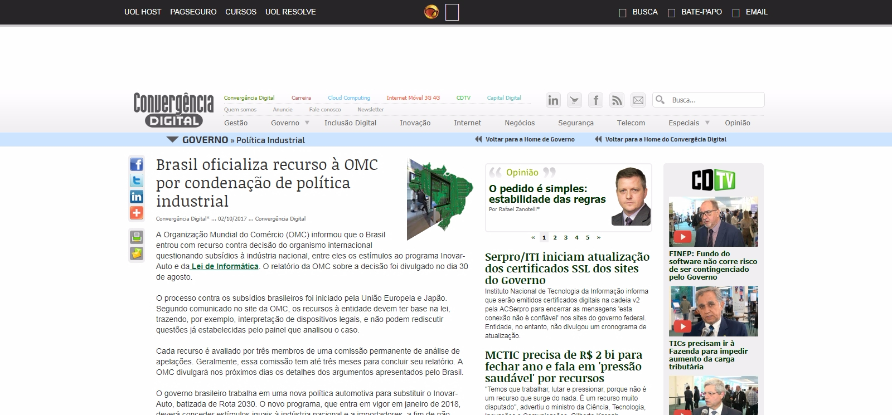Screen dimensions: 892x415
Task: Open the RSS feed icon in the header
Action: click(617, 100)
